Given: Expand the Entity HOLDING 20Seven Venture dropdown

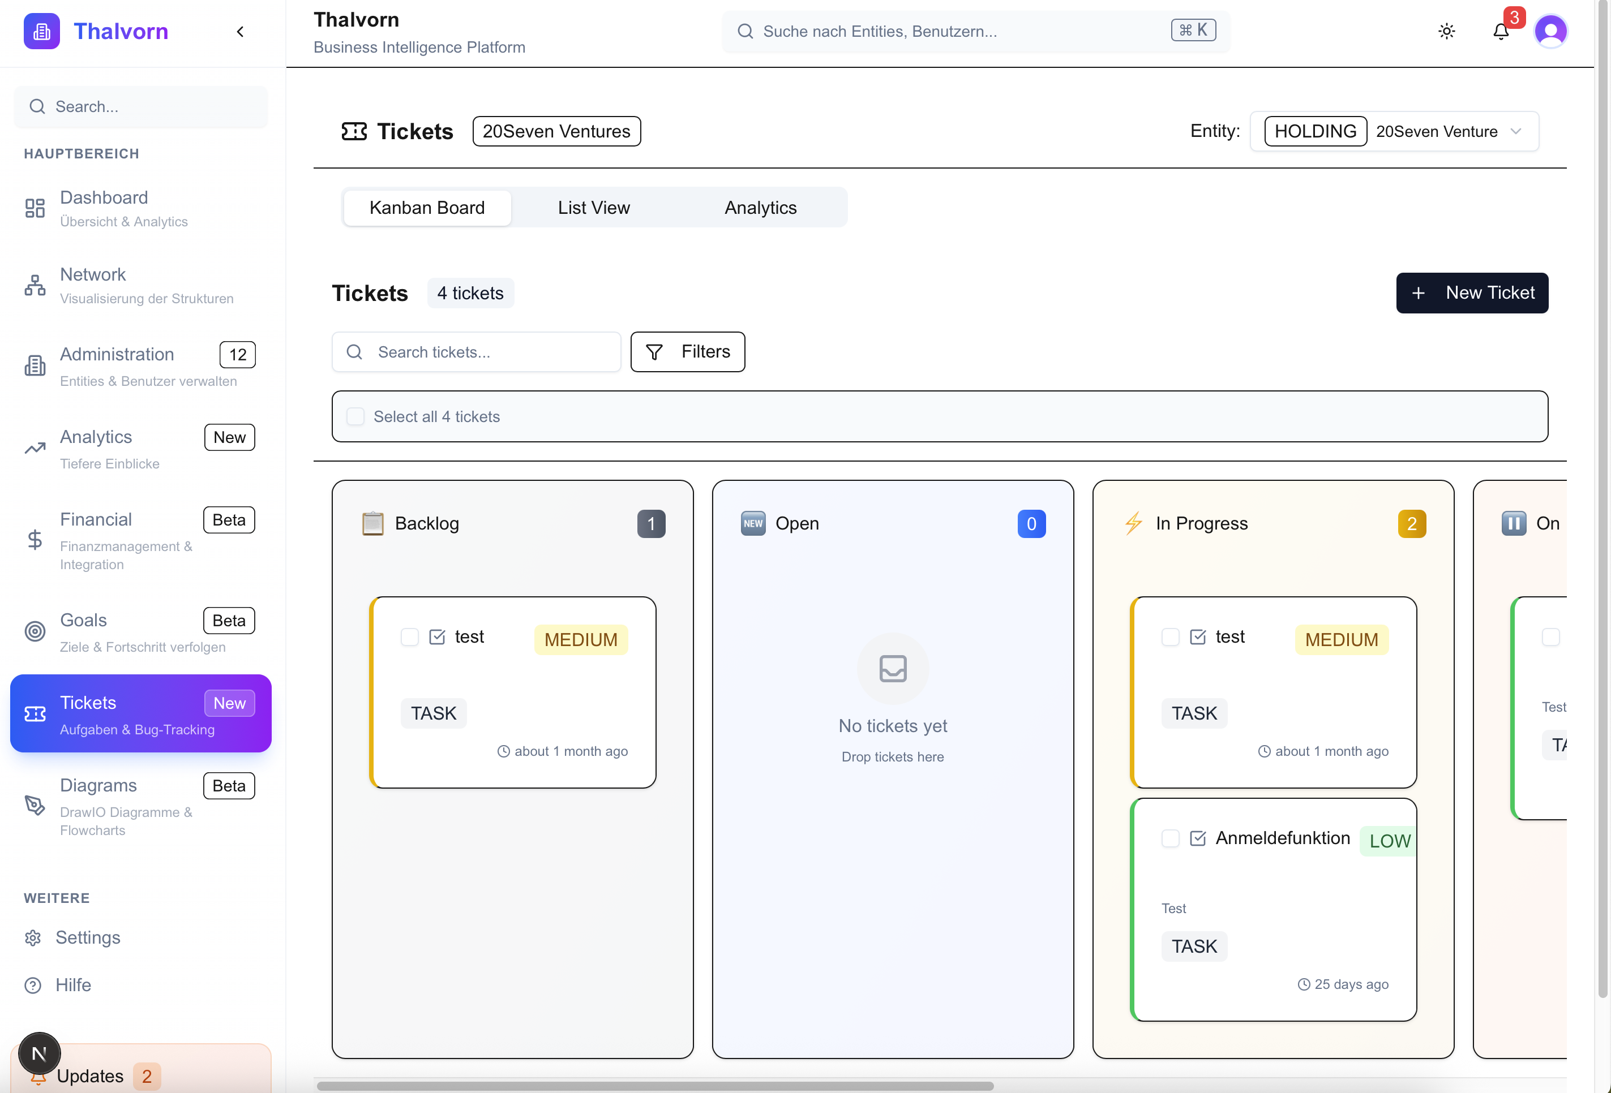Looking at the screenshot, I should click(1394, 132).
